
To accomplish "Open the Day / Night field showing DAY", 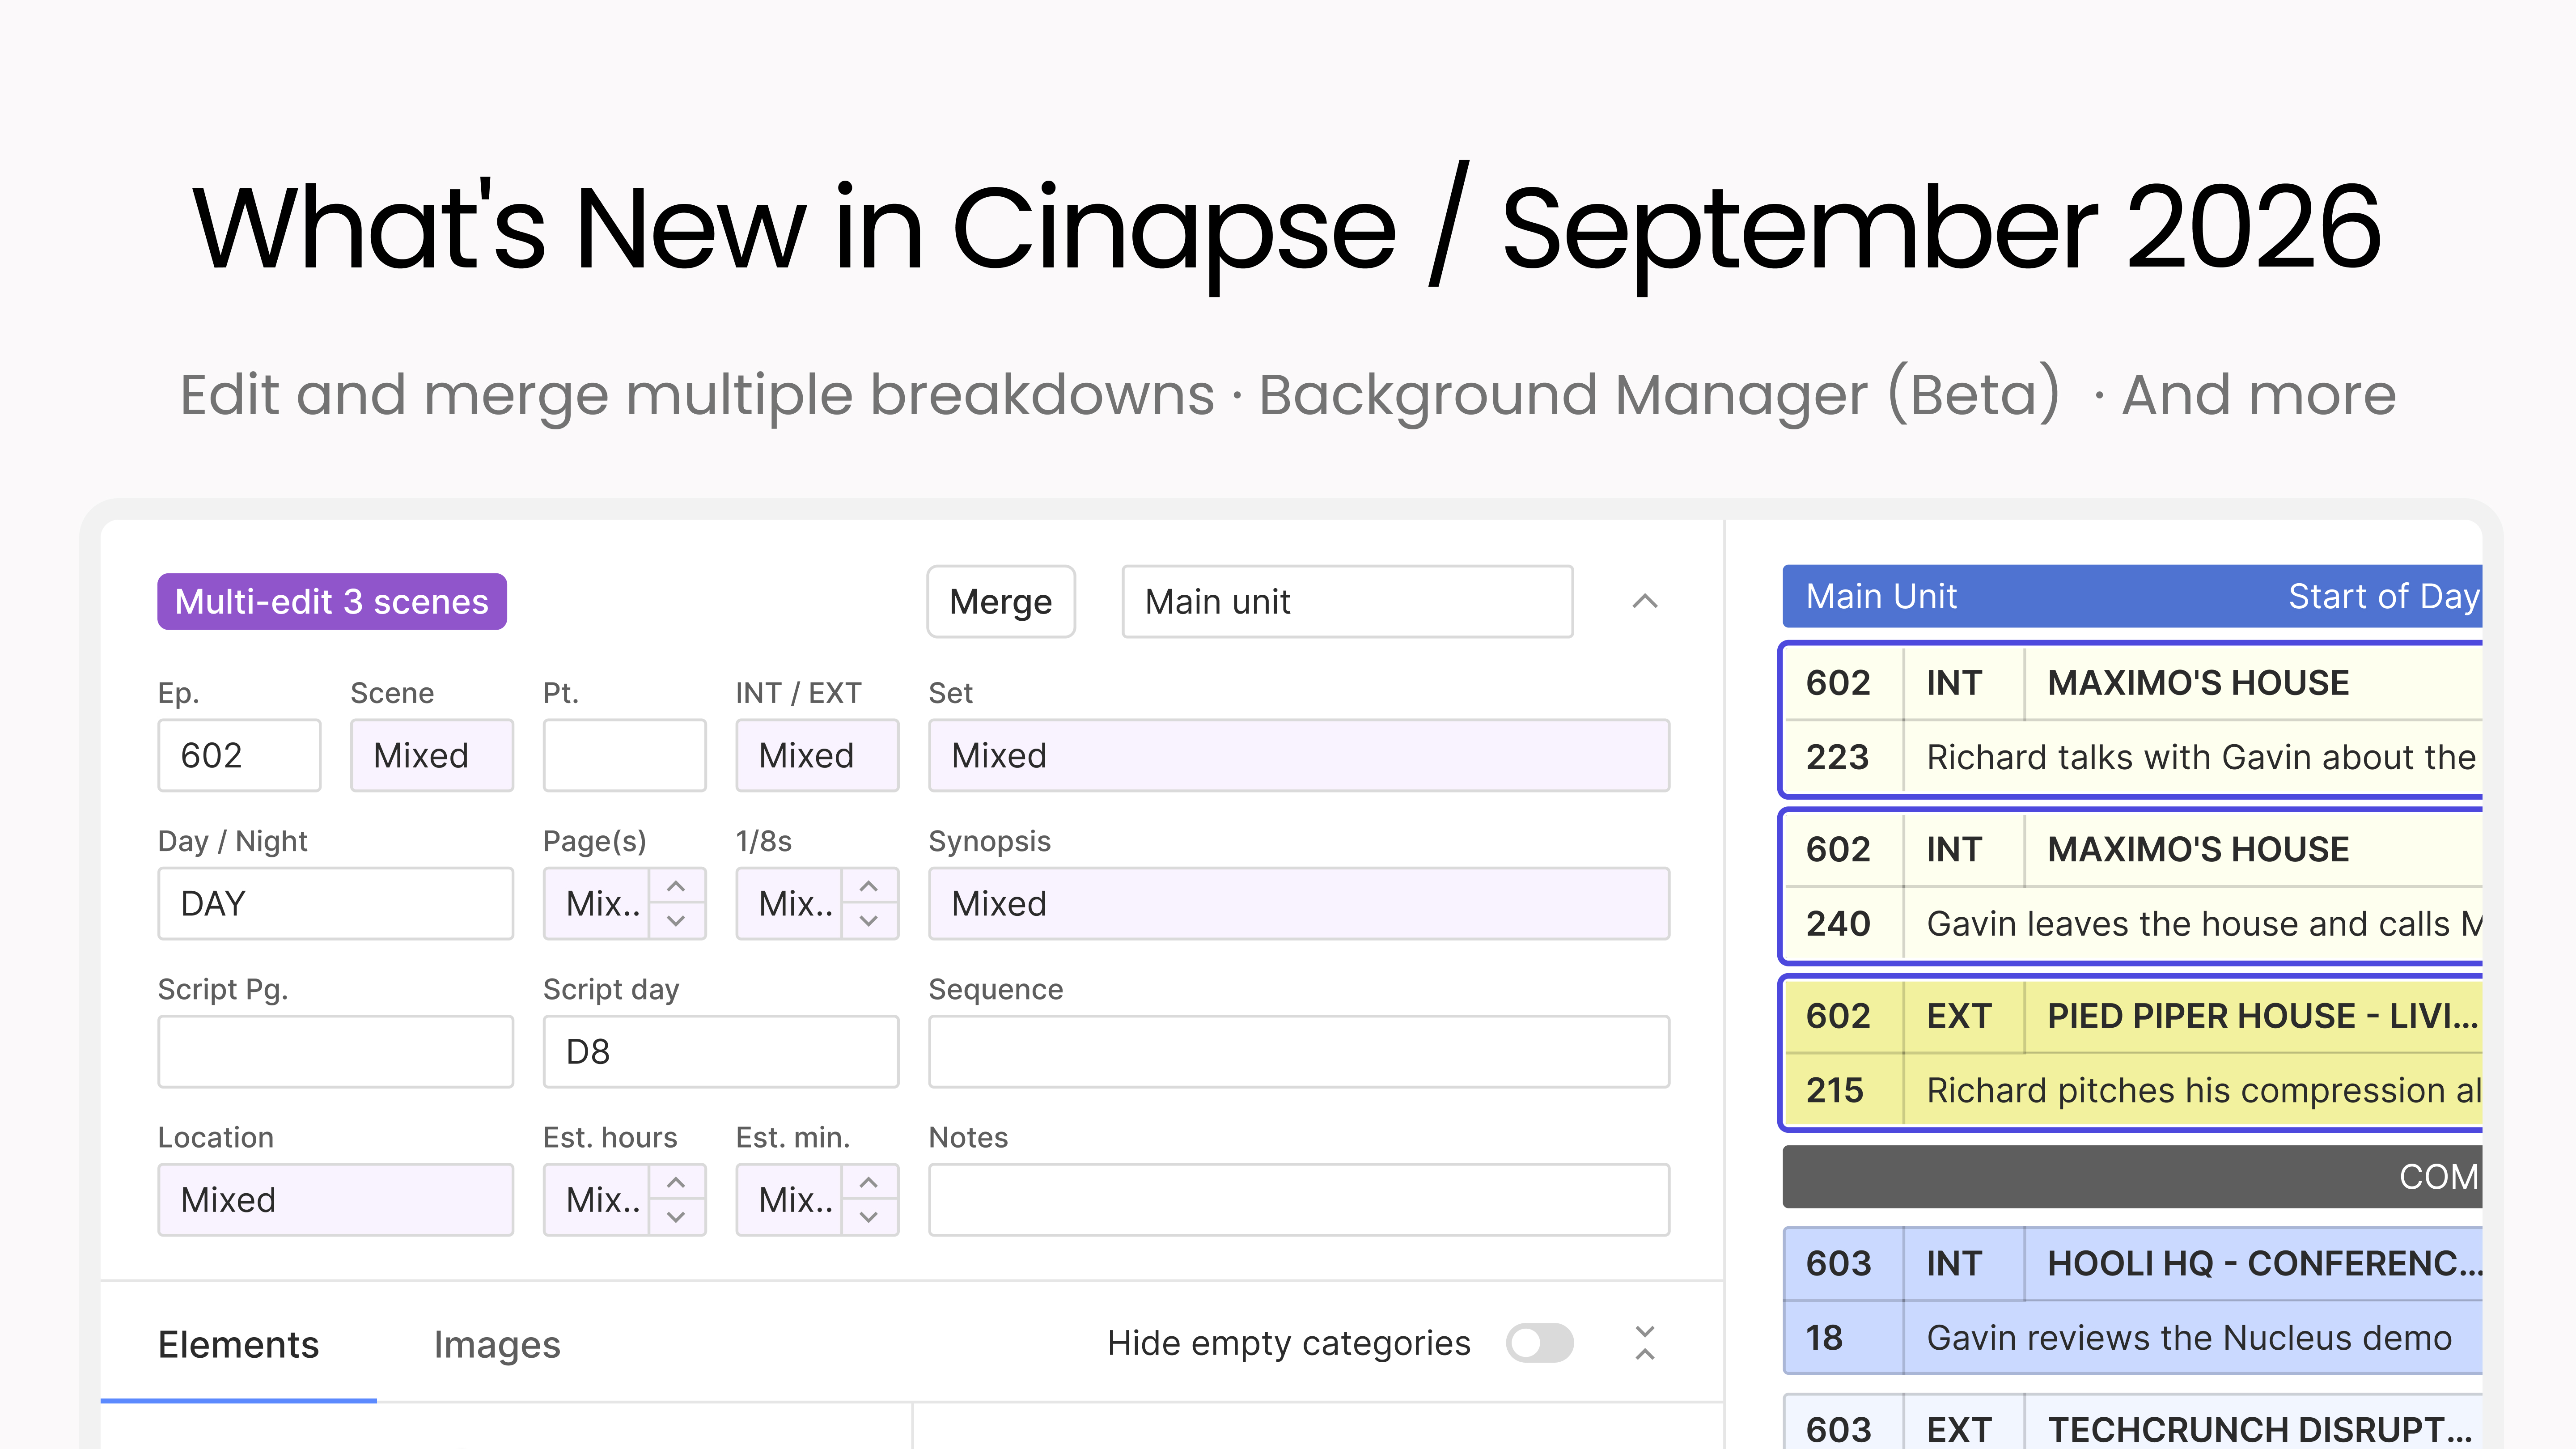I will click(335, 903).
